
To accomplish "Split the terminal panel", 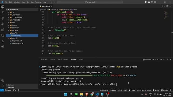I will tap(158, 60).
